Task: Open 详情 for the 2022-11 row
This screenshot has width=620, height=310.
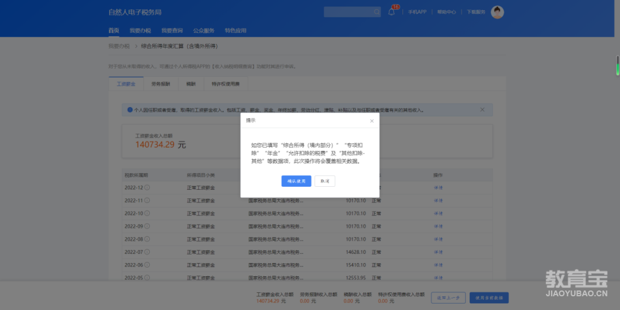Action: tap(438, 201)
